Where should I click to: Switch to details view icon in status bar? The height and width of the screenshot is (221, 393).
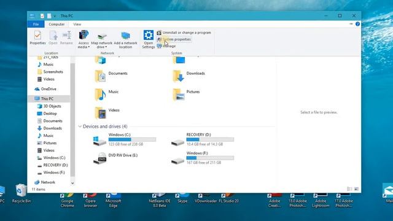click(x=349, y=189)
